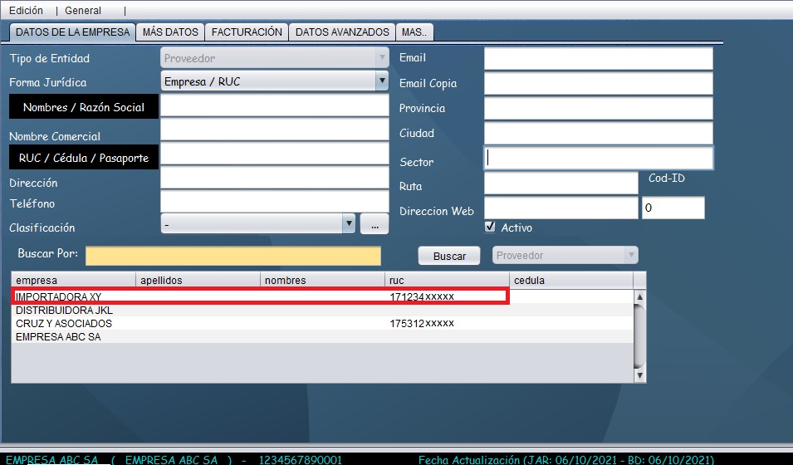Click the ellipsis button next to Clasificación
This screenshot has width=793, height=465.
point(374,223)
